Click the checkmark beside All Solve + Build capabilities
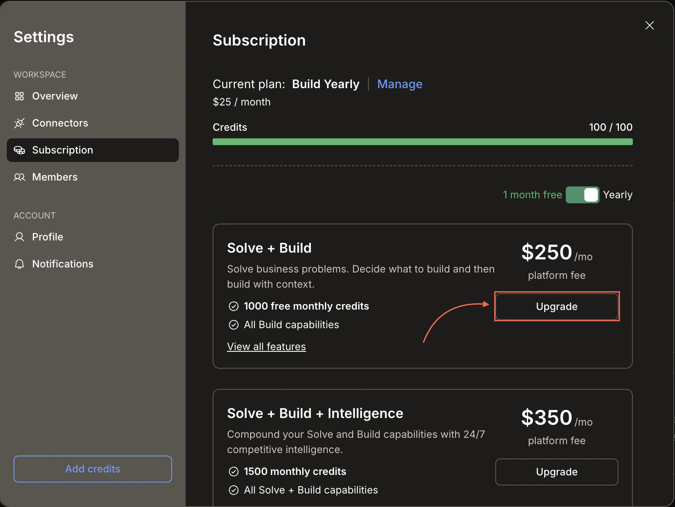Screen dimensions: 675x507 (x=234, y=490)
